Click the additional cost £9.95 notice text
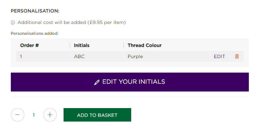The height and width of the screenshot is (129, 260). tap(72, 22)
